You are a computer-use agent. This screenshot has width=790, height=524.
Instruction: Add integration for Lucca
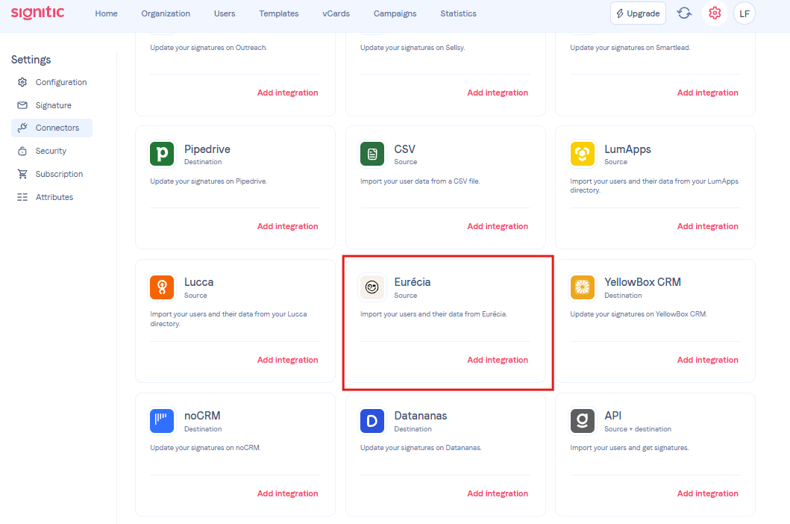(x=288, y=360)
